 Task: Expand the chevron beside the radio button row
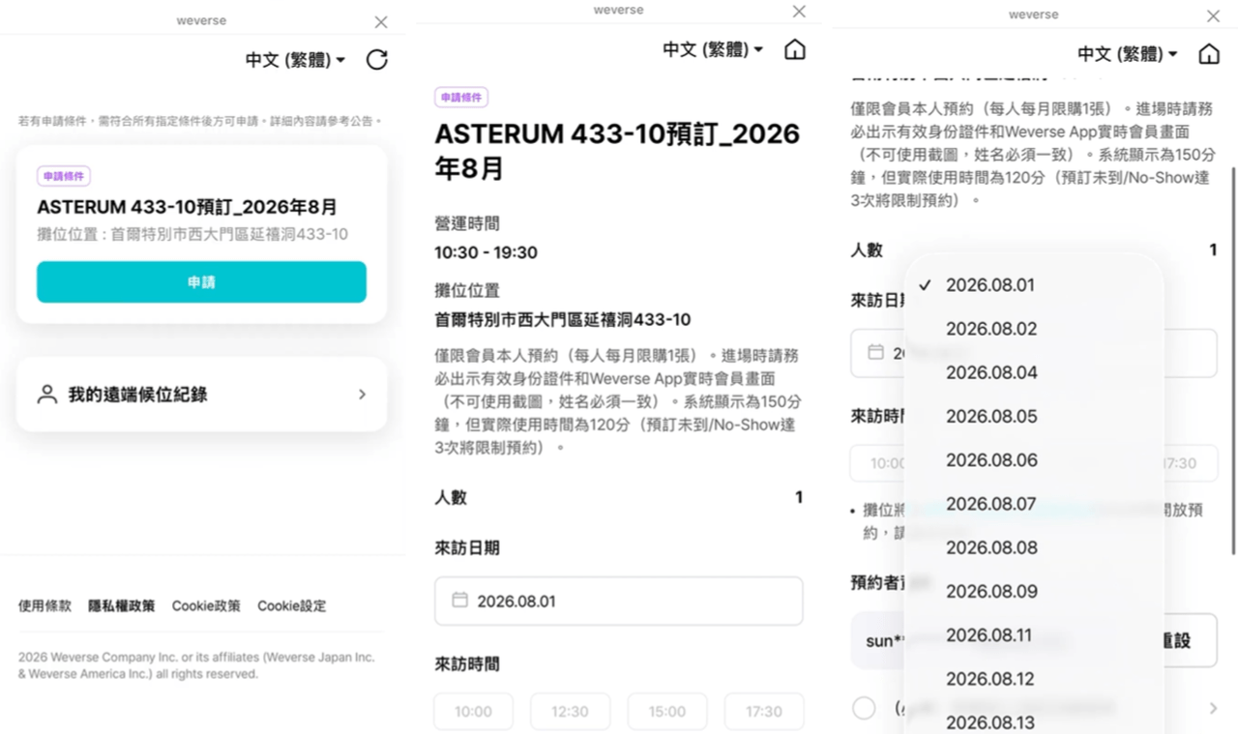(1213, 709)
